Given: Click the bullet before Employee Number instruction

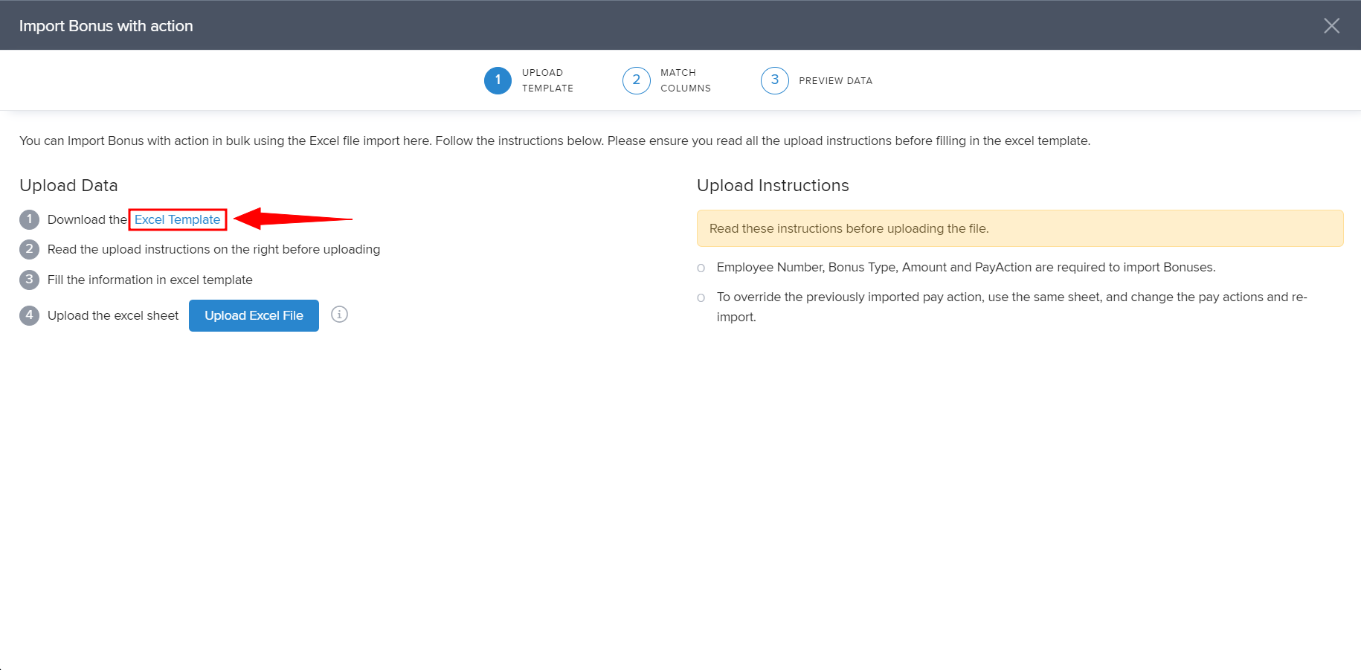Looking at the screenshot, I should click(701, 268).
